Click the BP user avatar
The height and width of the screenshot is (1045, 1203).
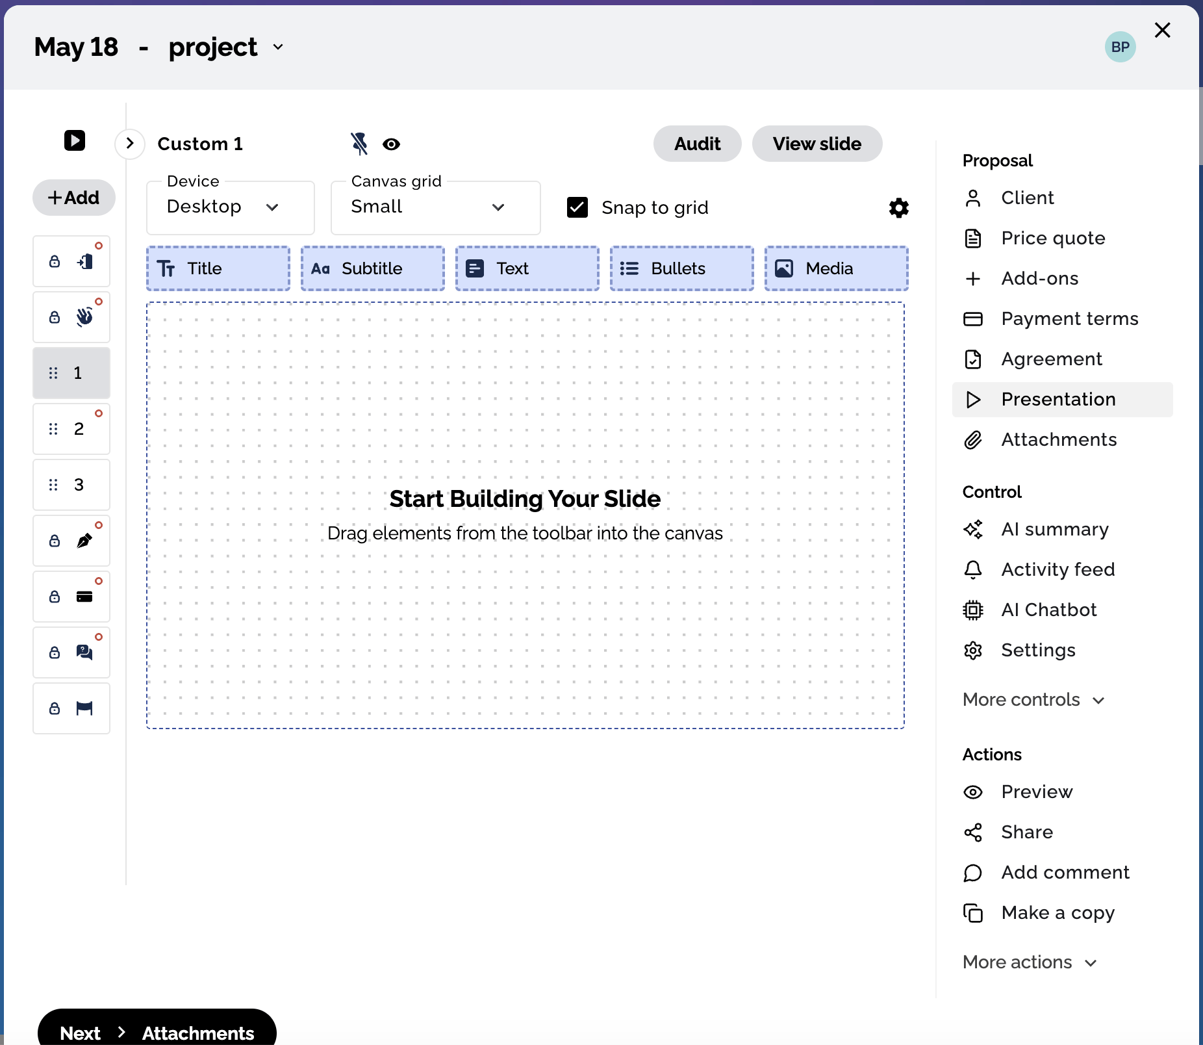1120,47
